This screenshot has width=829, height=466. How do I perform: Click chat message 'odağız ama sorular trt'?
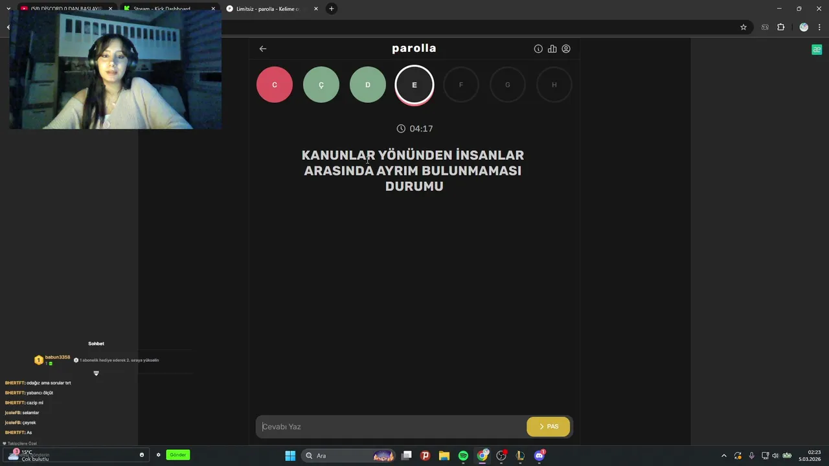coord(49,383)
